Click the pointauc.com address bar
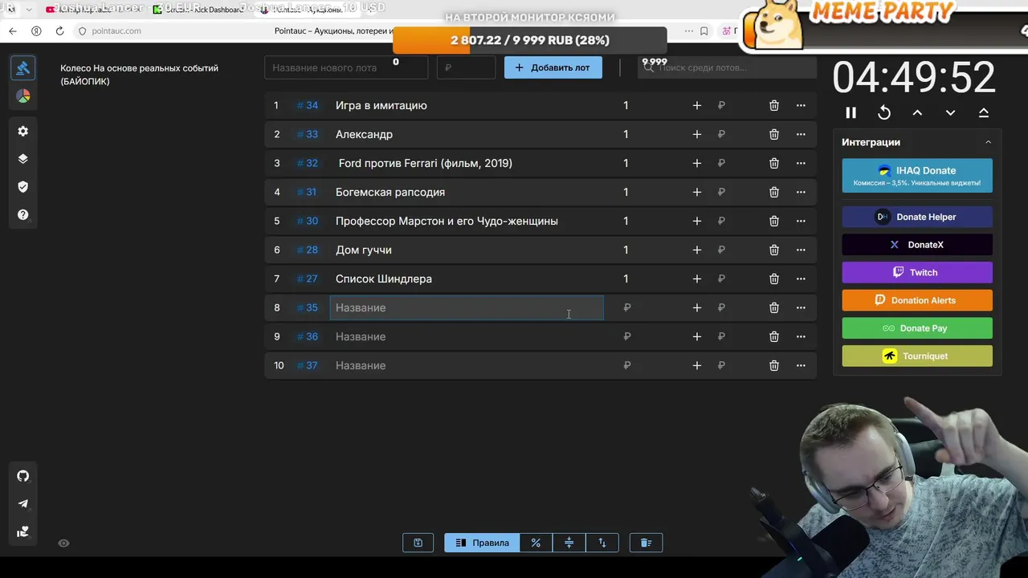1028x578 pixels. tap(116, 31)
